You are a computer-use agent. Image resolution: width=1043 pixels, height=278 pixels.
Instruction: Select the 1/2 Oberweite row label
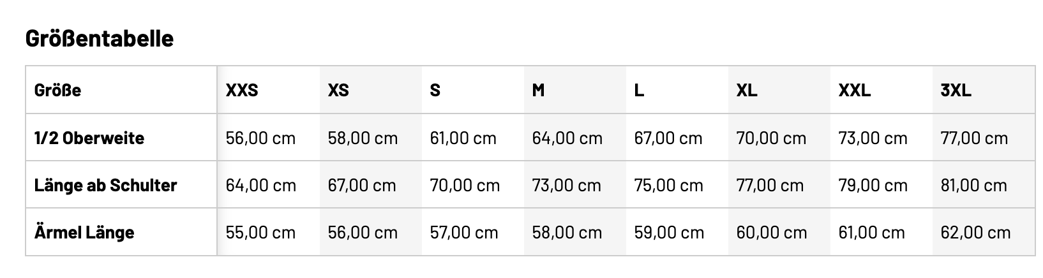click(x=89, y=138)
